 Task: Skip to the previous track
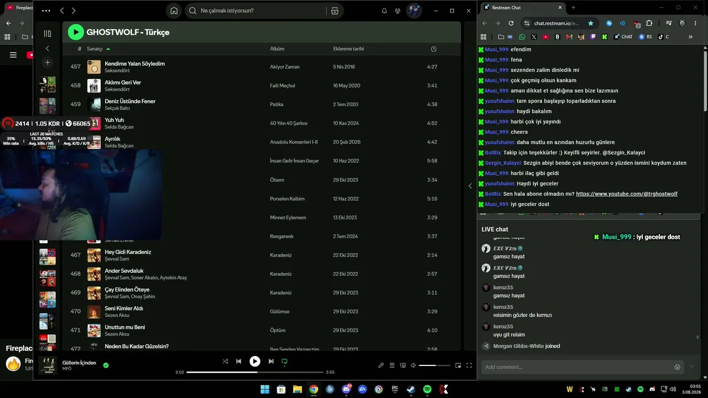click(x=238, y=361)
